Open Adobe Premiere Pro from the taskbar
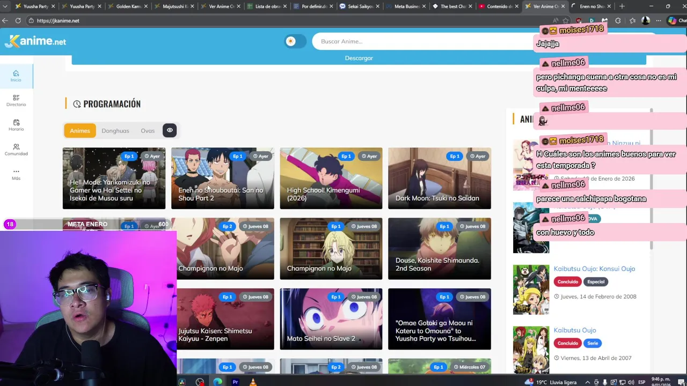The image size is (687, 386). point(235,382)
